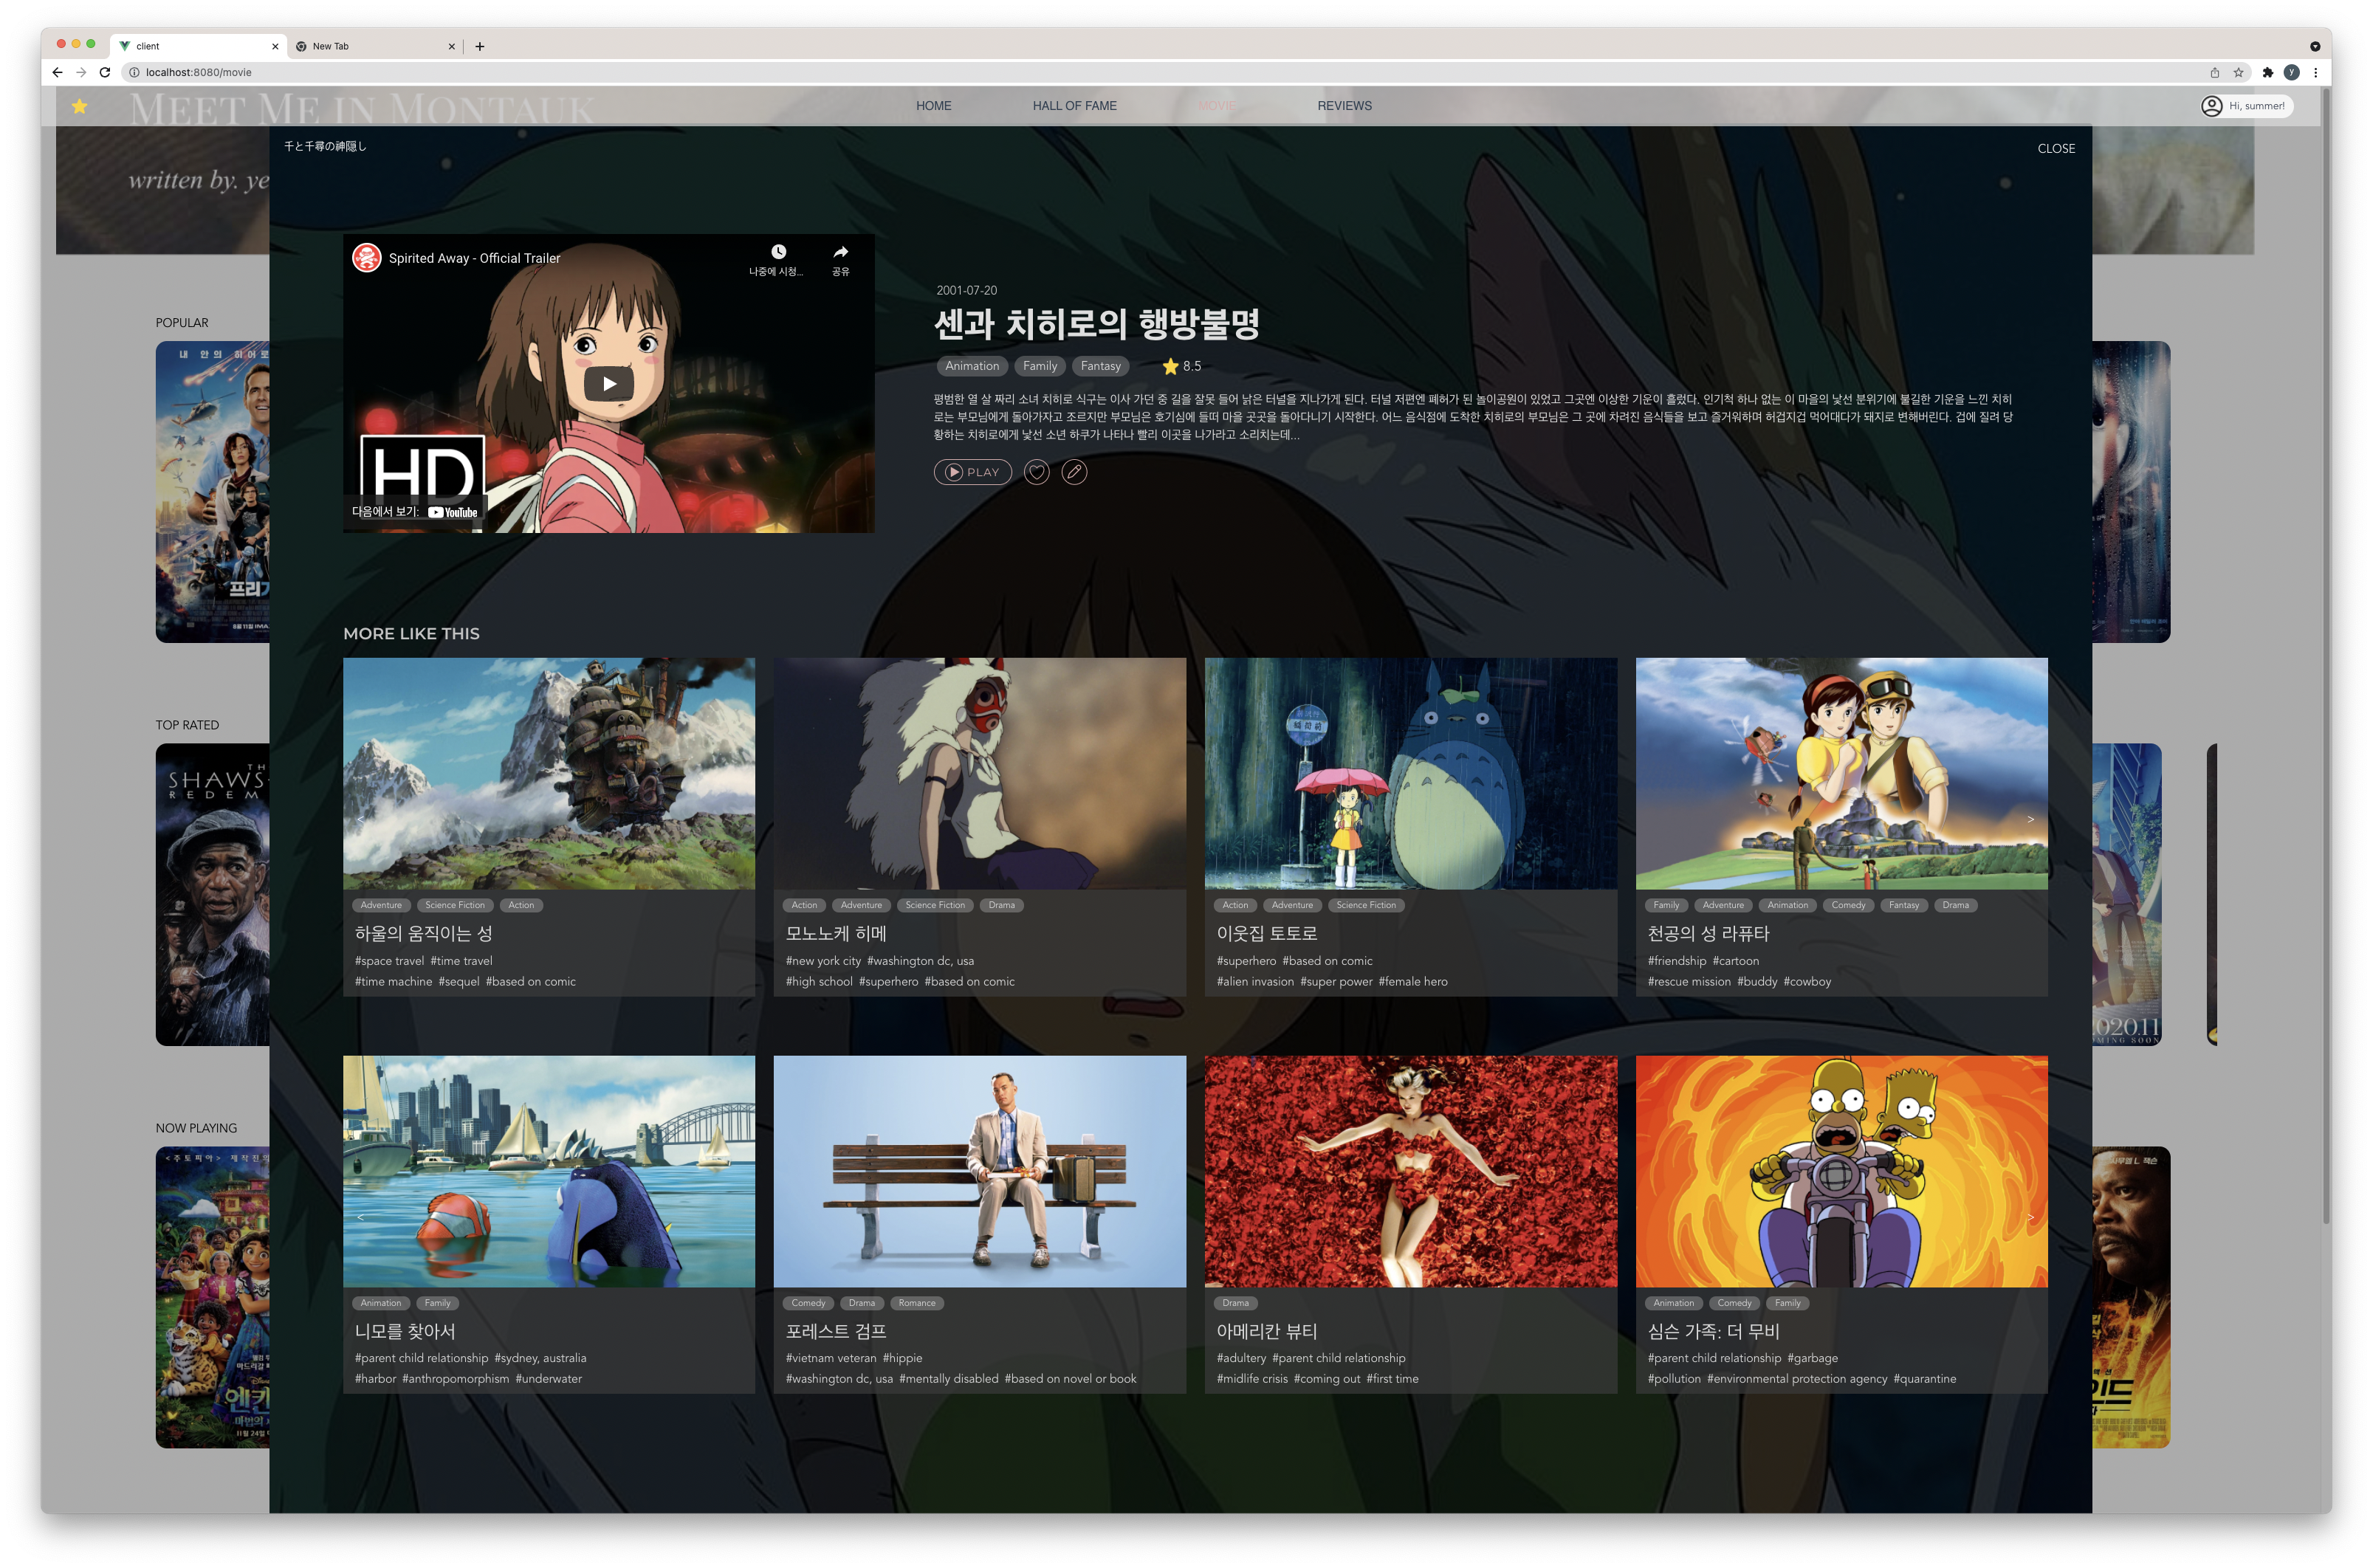Image resolution: width=2373 pixels, height=1568 pixels.
Task: Open the Chrome profile avatar
Action: pyautogui.click(x=2291, y=72)
